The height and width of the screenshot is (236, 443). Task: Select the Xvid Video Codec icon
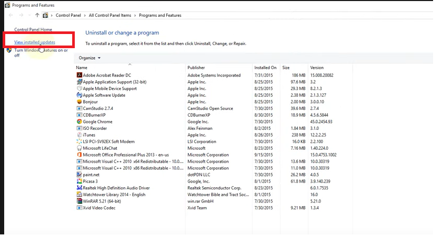(x=79, y=208)
